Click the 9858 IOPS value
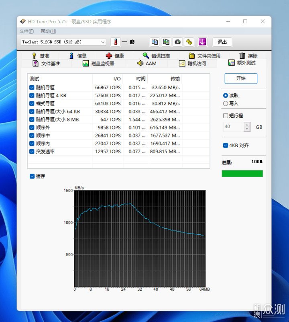Viewport: 289px width, 322px height. [x=109, y=127]
